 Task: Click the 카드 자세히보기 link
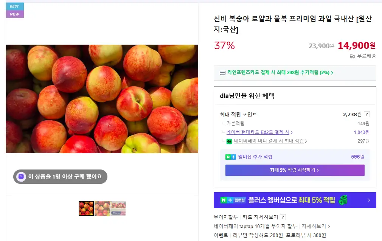pyautogui.click(x=260, y=217)
